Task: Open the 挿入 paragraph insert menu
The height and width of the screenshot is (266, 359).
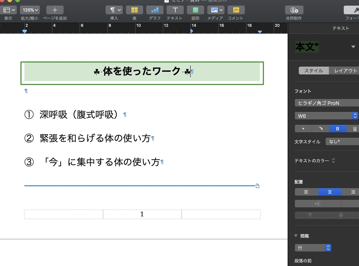Action: (114, 10)
